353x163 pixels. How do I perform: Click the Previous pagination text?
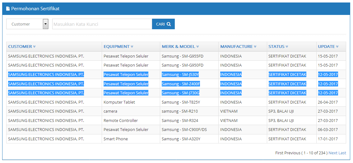click(x=292, y=153)
